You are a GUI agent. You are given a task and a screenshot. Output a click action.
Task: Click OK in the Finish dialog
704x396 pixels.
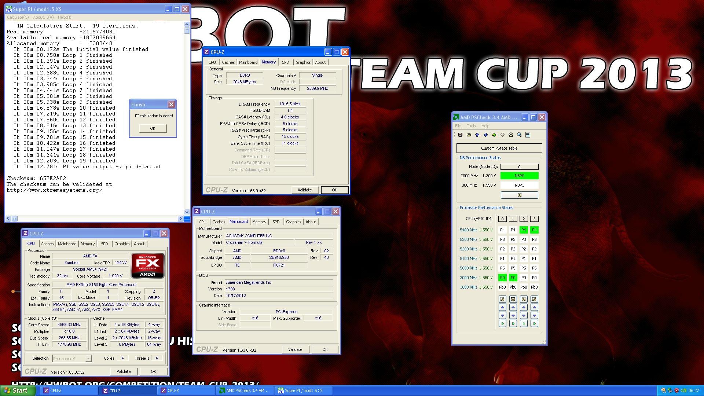pyautogui.click(x=153, y=128)
